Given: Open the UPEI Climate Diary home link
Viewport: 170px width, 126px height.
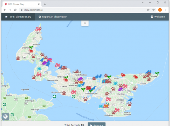Looking at the screenshot, I should [18, 17].
